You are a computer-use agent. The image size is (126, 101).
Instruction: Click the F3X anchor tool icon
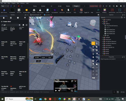pos(93,54)
